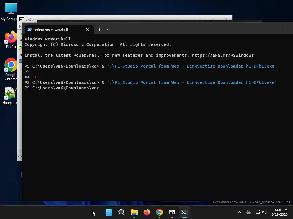Screen dimensions: 293x219
Task: Click the Terminal taskbar icon
Action: point(185,212)
